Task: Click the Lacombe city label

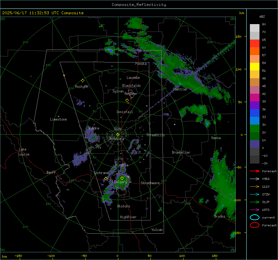Action: [133, 78]
